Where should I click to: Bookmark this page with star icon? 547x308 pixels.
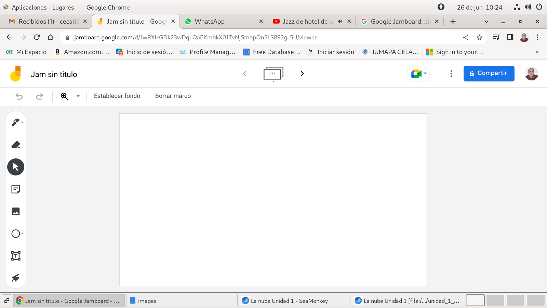pyautogui.click(x=479, y=38)
